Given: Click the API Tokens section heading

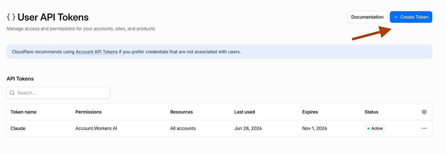Looking at the screenshot, I should tap(20, 79).
